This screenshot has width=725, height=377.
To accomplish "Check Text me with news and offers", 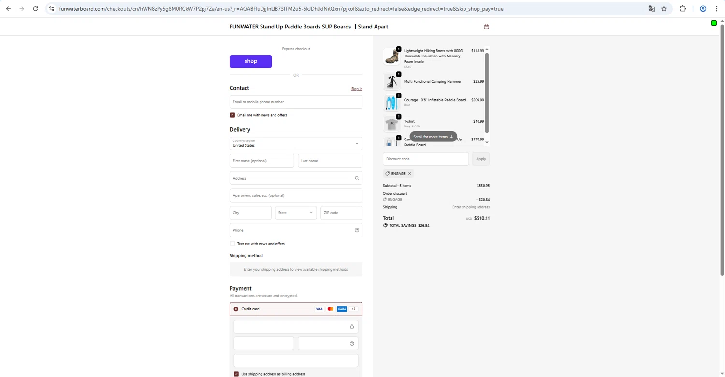I will pyautogui.click(x=232, y=244).
